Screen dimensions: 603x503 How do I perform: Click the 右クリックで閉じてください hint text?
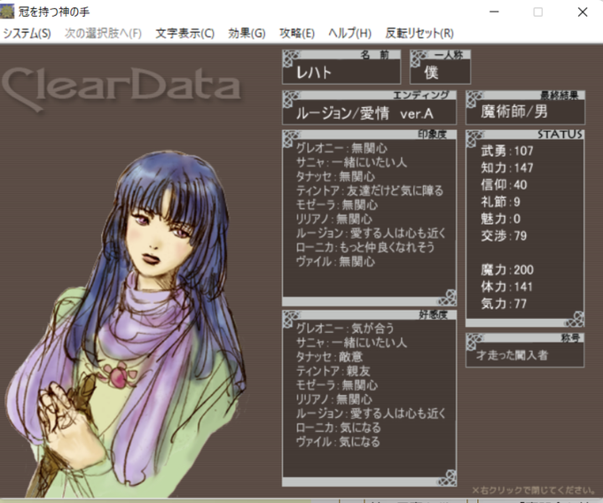(x=533, y=491)
